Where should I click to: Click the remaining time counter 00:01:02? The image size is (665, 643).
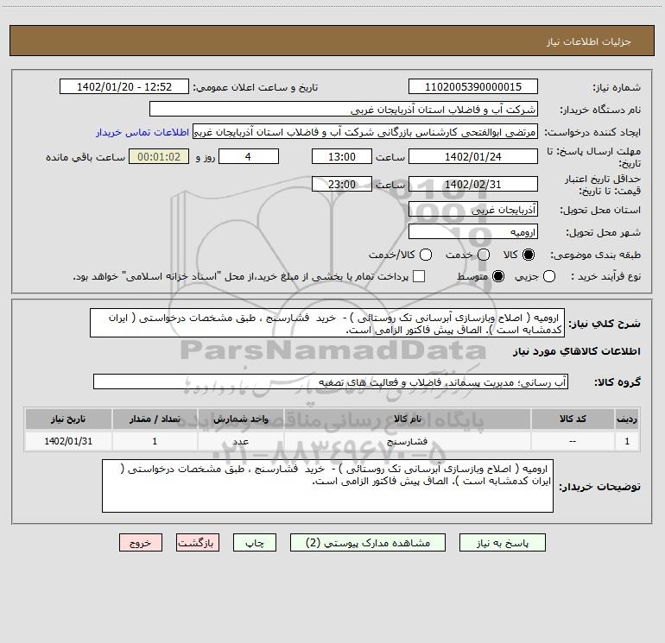(159, 156)
